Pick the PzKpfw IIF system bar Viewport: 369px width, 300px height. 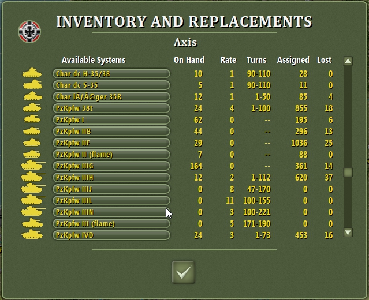pos(111,142)
